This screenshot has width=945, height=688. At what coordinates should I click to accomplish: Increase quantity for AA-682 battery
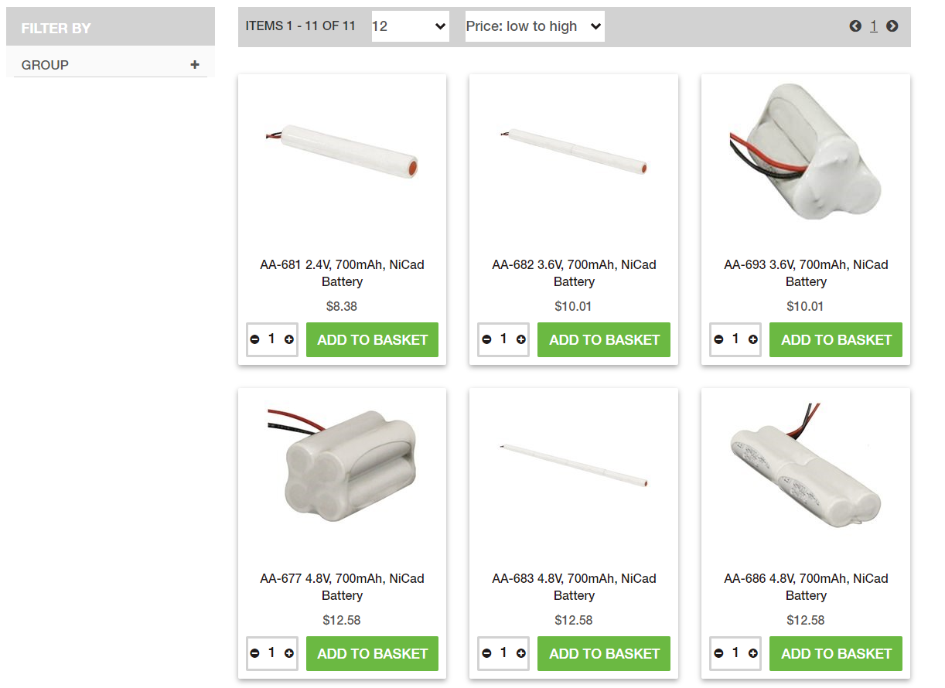[521, 339]
